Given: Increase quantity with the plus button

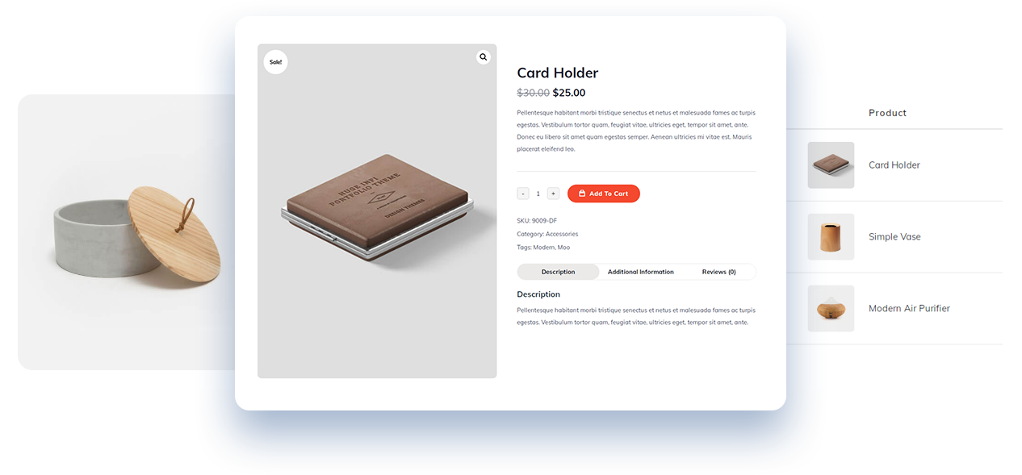Looking at the screenshot, I should point(553,194).
